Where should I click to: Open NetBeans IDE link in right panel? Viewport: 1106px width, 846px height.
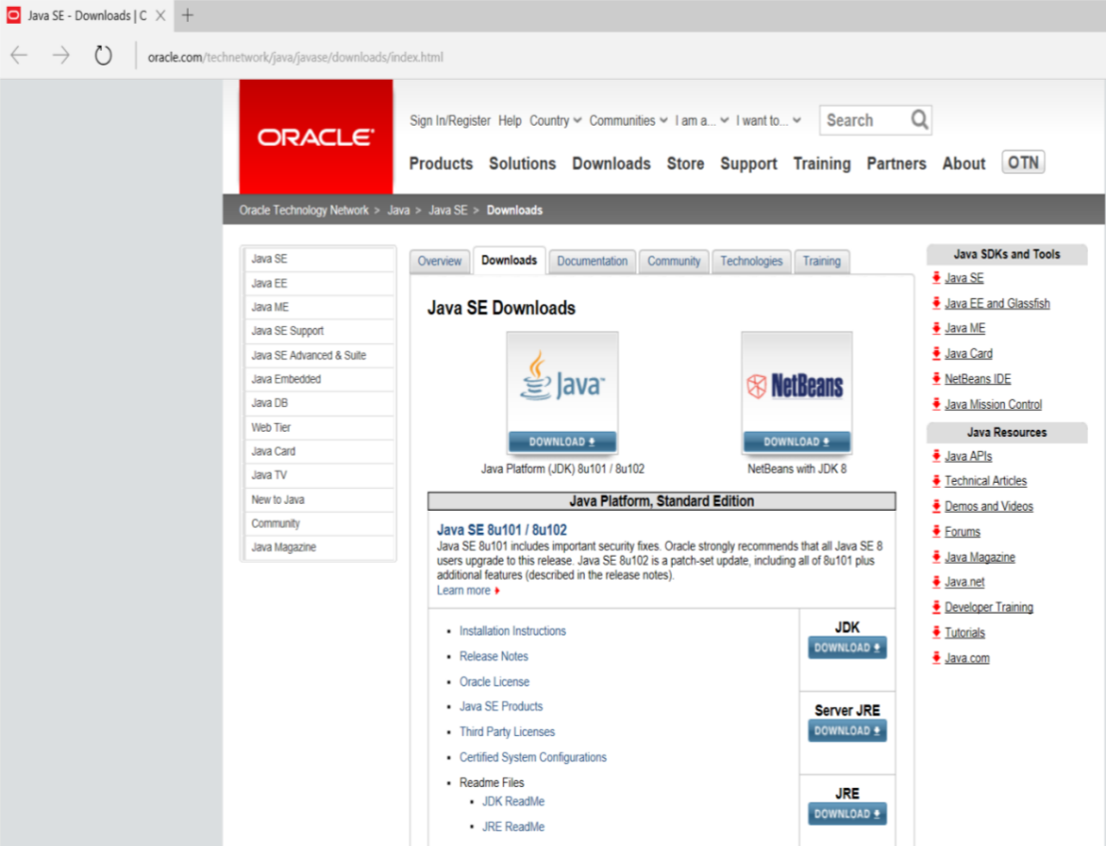point(977,379)
